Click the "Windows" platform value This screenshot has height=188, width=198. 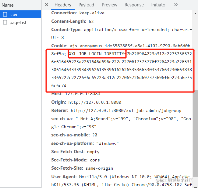(x=108, y=143)
